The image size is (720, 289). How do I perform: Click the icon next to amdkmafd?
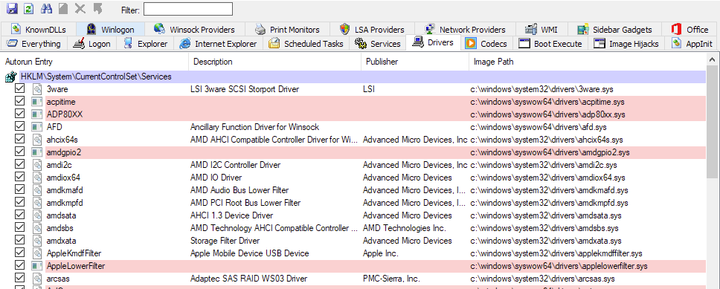(x=36, y=190)
